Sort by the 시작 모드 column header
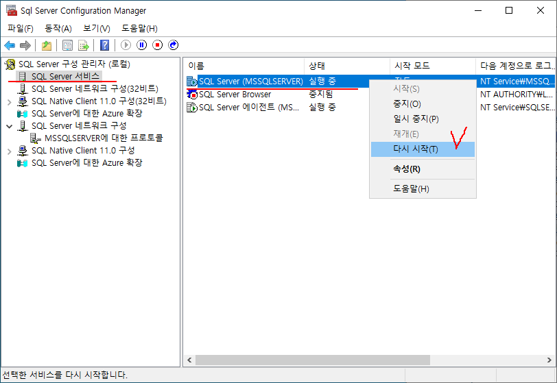The image size is (557, 383). (433, 66)
